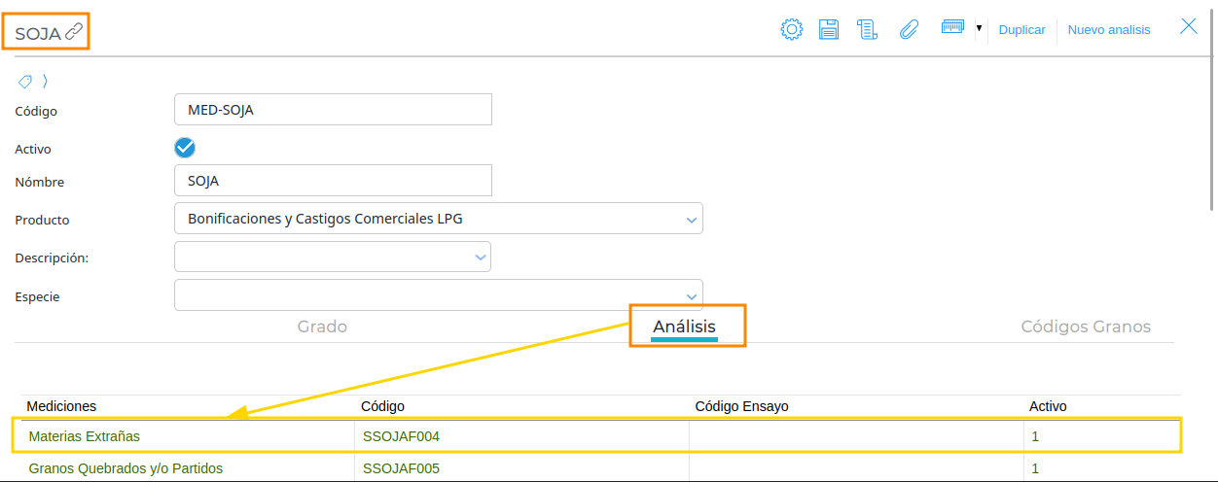Image resolution: width=1218 pixels, height=482 pixels.
Task: Uncheck the Activo checkbox
Action: click(185, 148)
